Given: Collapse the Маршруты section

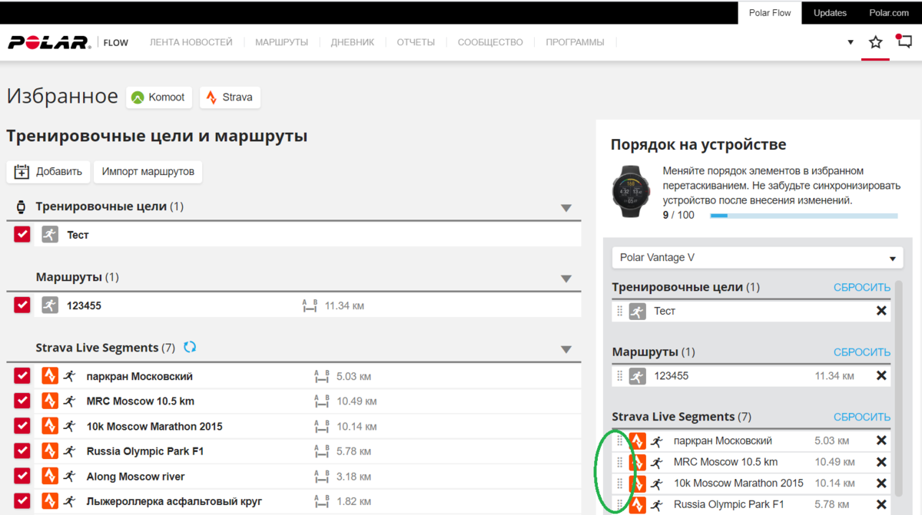Looking at the screenshot, I should tap(566, 279).
